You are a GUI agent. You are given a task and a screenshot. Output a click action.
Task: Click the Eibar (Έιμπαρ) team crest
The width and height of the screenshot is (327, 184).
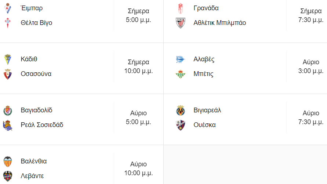[8, 8]
